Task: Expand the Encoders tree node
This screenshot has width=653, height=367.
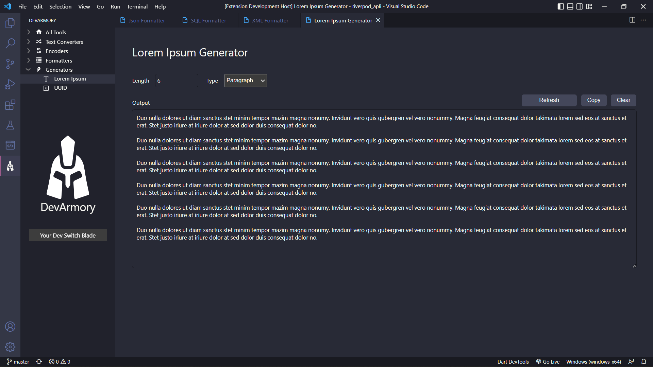Action: click(29, 51)
